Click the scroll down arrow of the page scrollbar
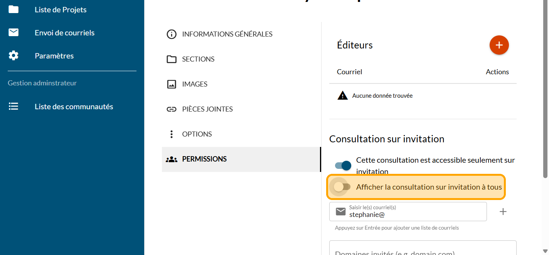This screenshot has height=255, width=549. pos(545,251)
